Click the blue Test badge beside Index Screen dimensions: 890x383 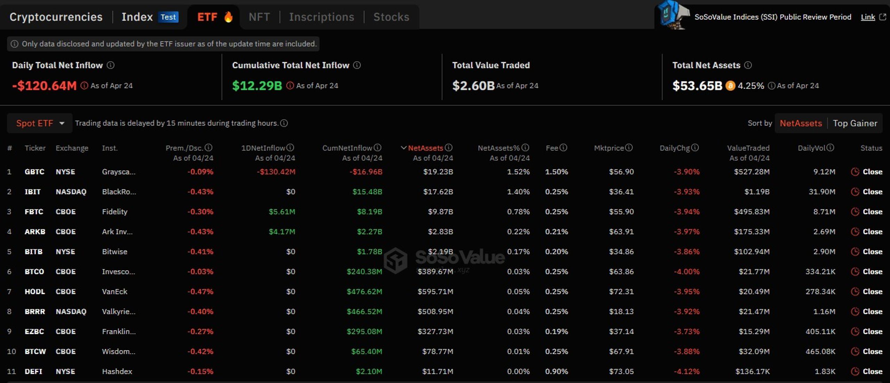[x=168, y=17]
